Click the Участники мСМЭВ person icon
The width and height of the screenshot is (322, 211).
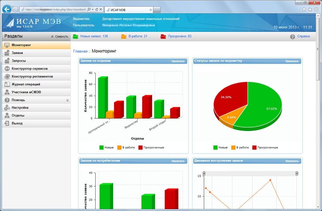(x=7, y=92)
